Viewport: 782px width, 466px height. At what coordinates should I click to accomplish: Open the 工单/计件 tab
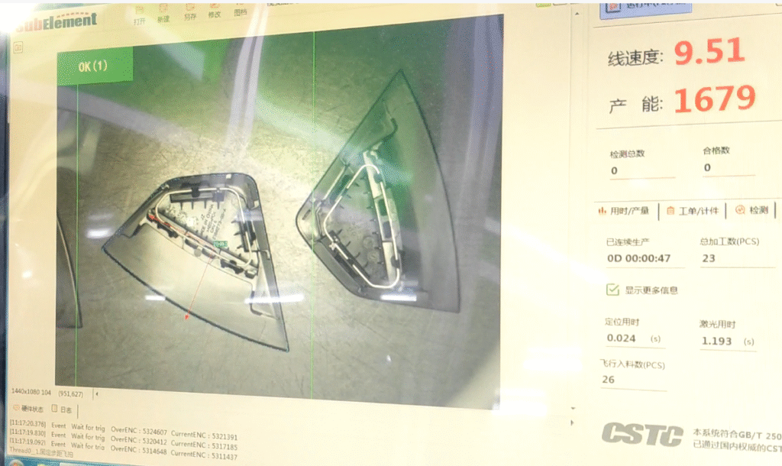[x=692, y=211]
